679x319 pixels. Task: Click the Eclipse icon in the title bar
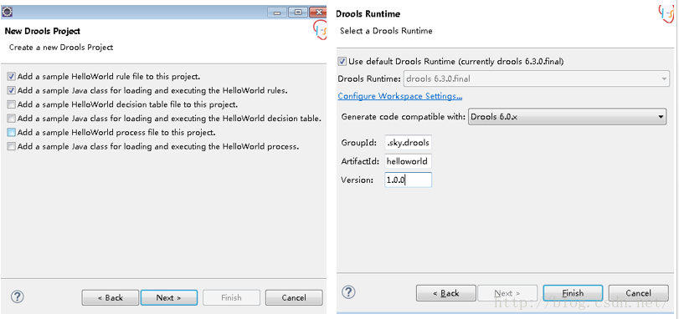point(8,12)
